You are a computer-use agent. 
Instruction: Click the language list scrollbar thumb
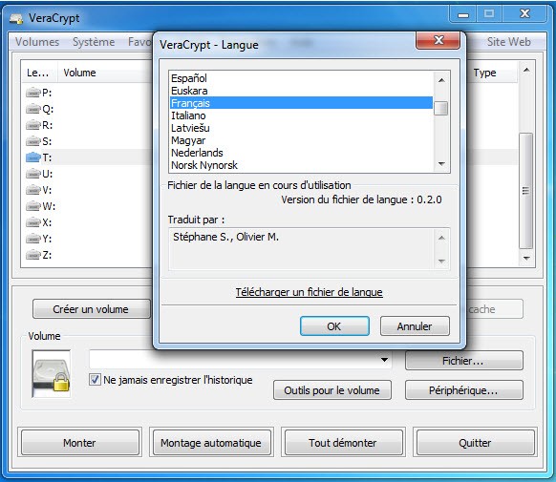(441, 108)
